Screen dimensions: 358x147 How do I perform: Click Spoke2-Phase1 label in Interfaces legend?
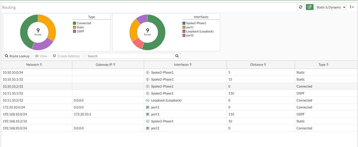(197, 23)
